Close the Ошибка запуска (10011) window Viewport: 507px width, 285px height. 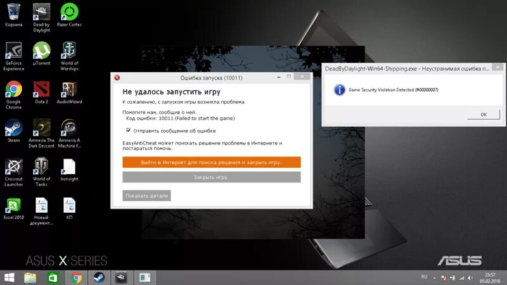(x=302, y=77)
